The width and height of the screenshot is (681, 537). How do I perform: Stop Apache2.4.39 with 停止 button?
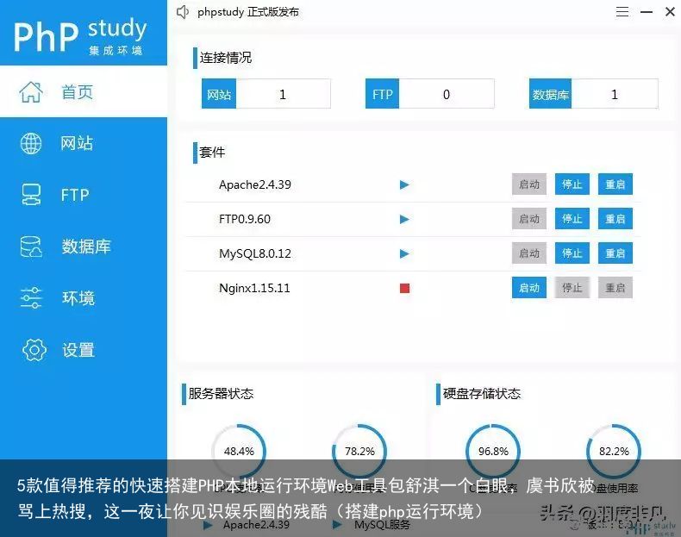pyautogui.click(x=572, y=184)
